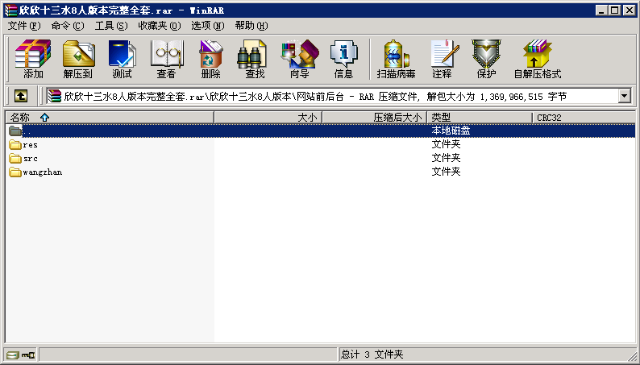The height and width of the screenshot is (365, 640).
Task: Show archive Info (信息) icon
Action: (x=343, y=60)
